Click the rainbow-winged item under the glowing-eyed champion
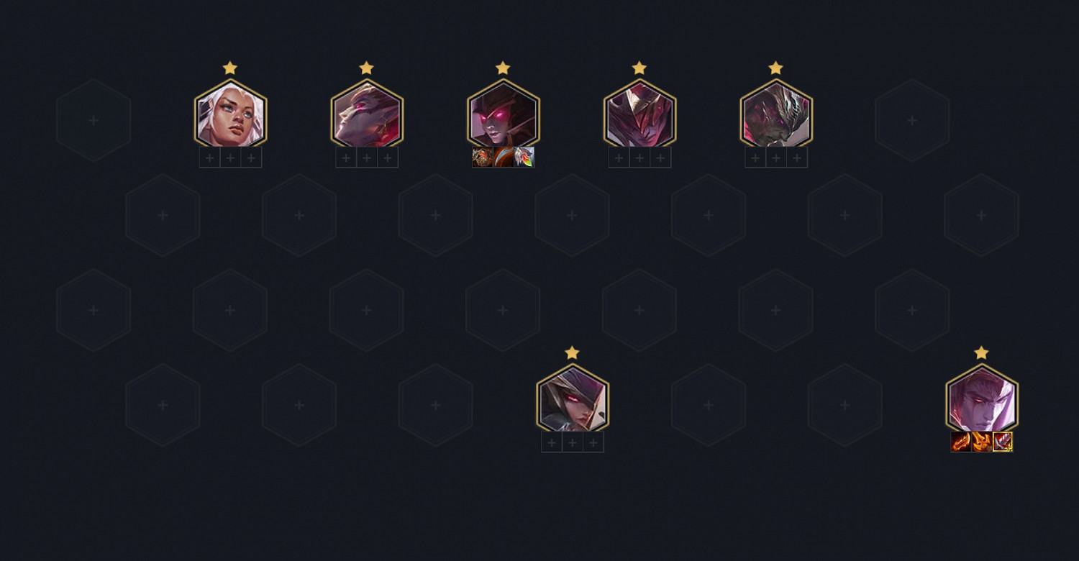Image resolution: width=1079 pixels, height=561 pixels. [x=524, y=158]
